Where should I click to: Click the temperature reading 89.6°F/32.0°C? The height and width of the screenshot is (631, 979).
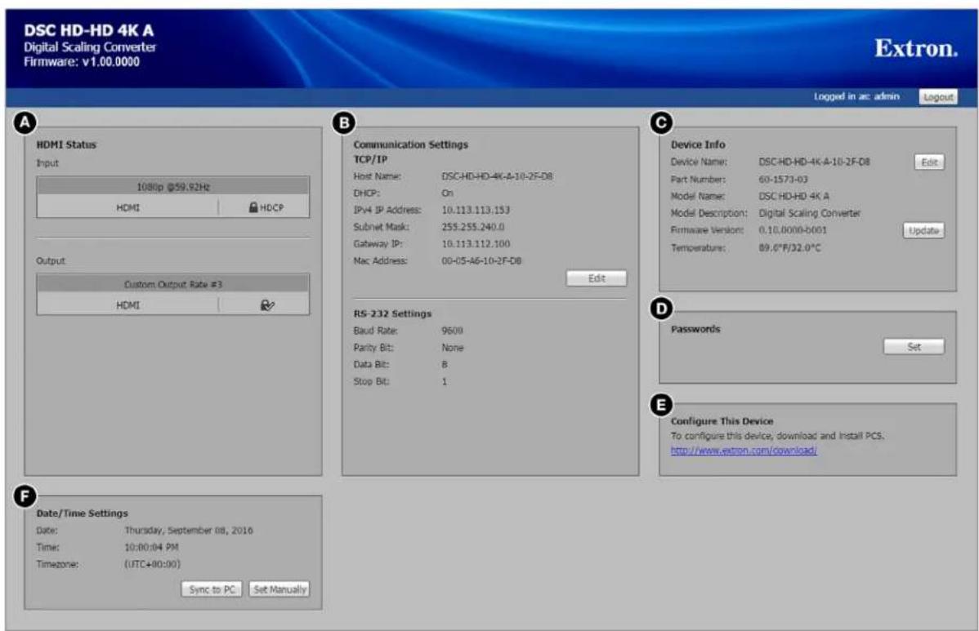(x=789, y=247)
